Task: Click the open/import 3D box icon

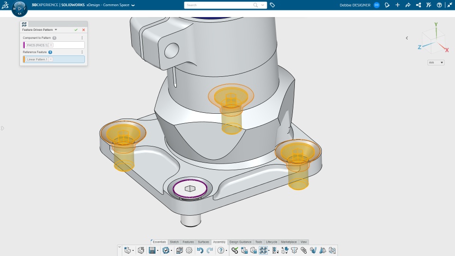Action: click(x=141, y=250)
